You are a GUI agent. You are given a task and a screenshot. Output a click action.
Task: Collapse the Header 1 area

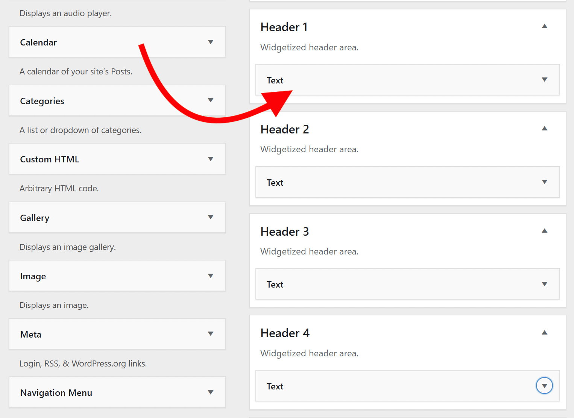point(544,27)
